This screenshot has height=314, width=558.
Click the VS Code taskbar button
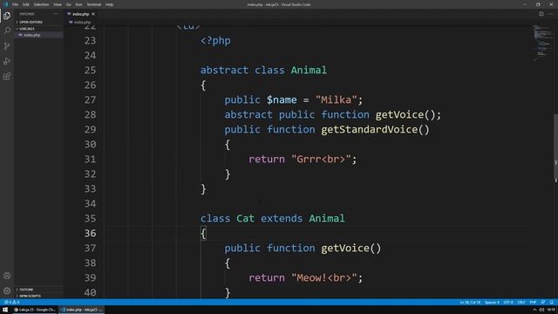coord(81,310)
